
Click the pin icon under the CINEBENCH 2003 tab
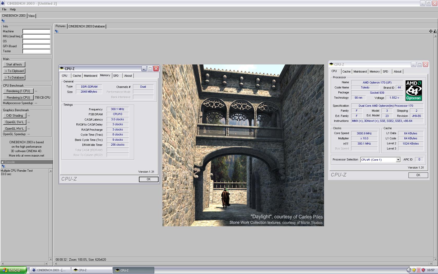[3, 21]
